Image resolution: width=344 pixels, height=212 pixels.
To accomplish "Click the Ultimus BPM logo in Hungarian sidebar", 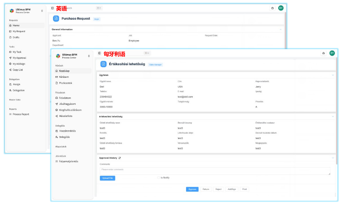I will click(x=58, y=56).
